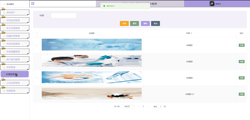Click the 共 4 条 total count text
250x120 pixels.
(x=117, y=106)
